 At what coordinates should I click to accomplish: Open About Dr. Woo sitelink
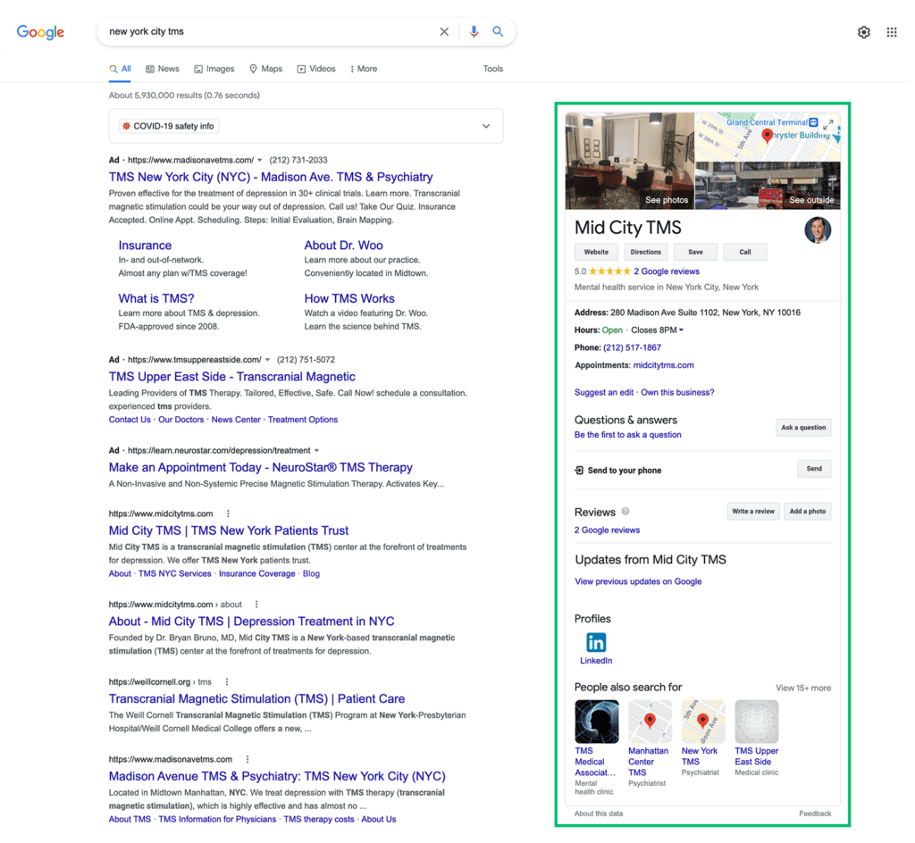point(343,246)
